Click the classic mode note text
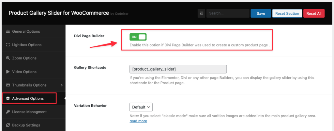 (x=222, y=116)
